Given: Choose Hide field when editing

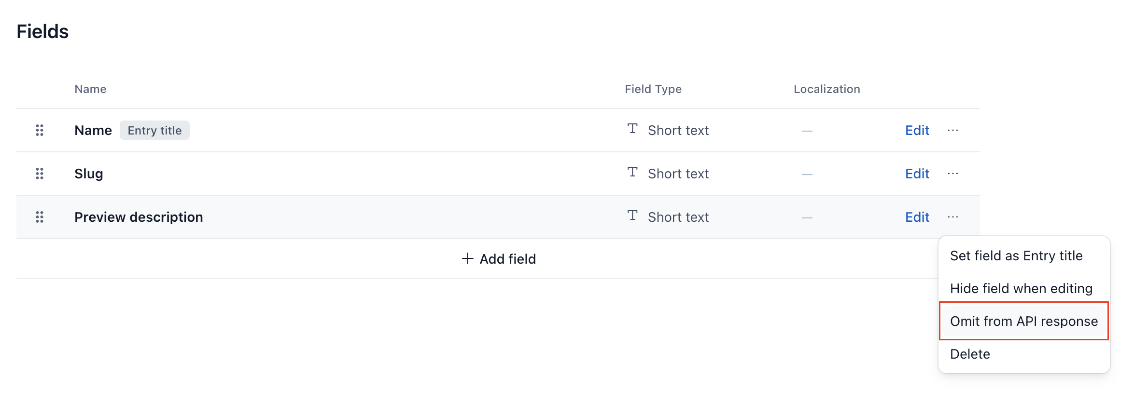Looking at the screenshot, I should [x=1021, y=288].
